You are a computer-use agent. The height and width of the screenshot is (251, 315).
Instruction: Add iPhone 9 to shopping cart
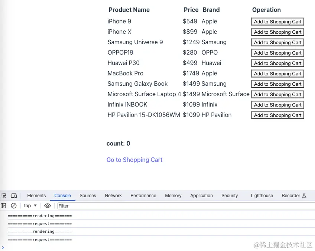pos(277,22)
